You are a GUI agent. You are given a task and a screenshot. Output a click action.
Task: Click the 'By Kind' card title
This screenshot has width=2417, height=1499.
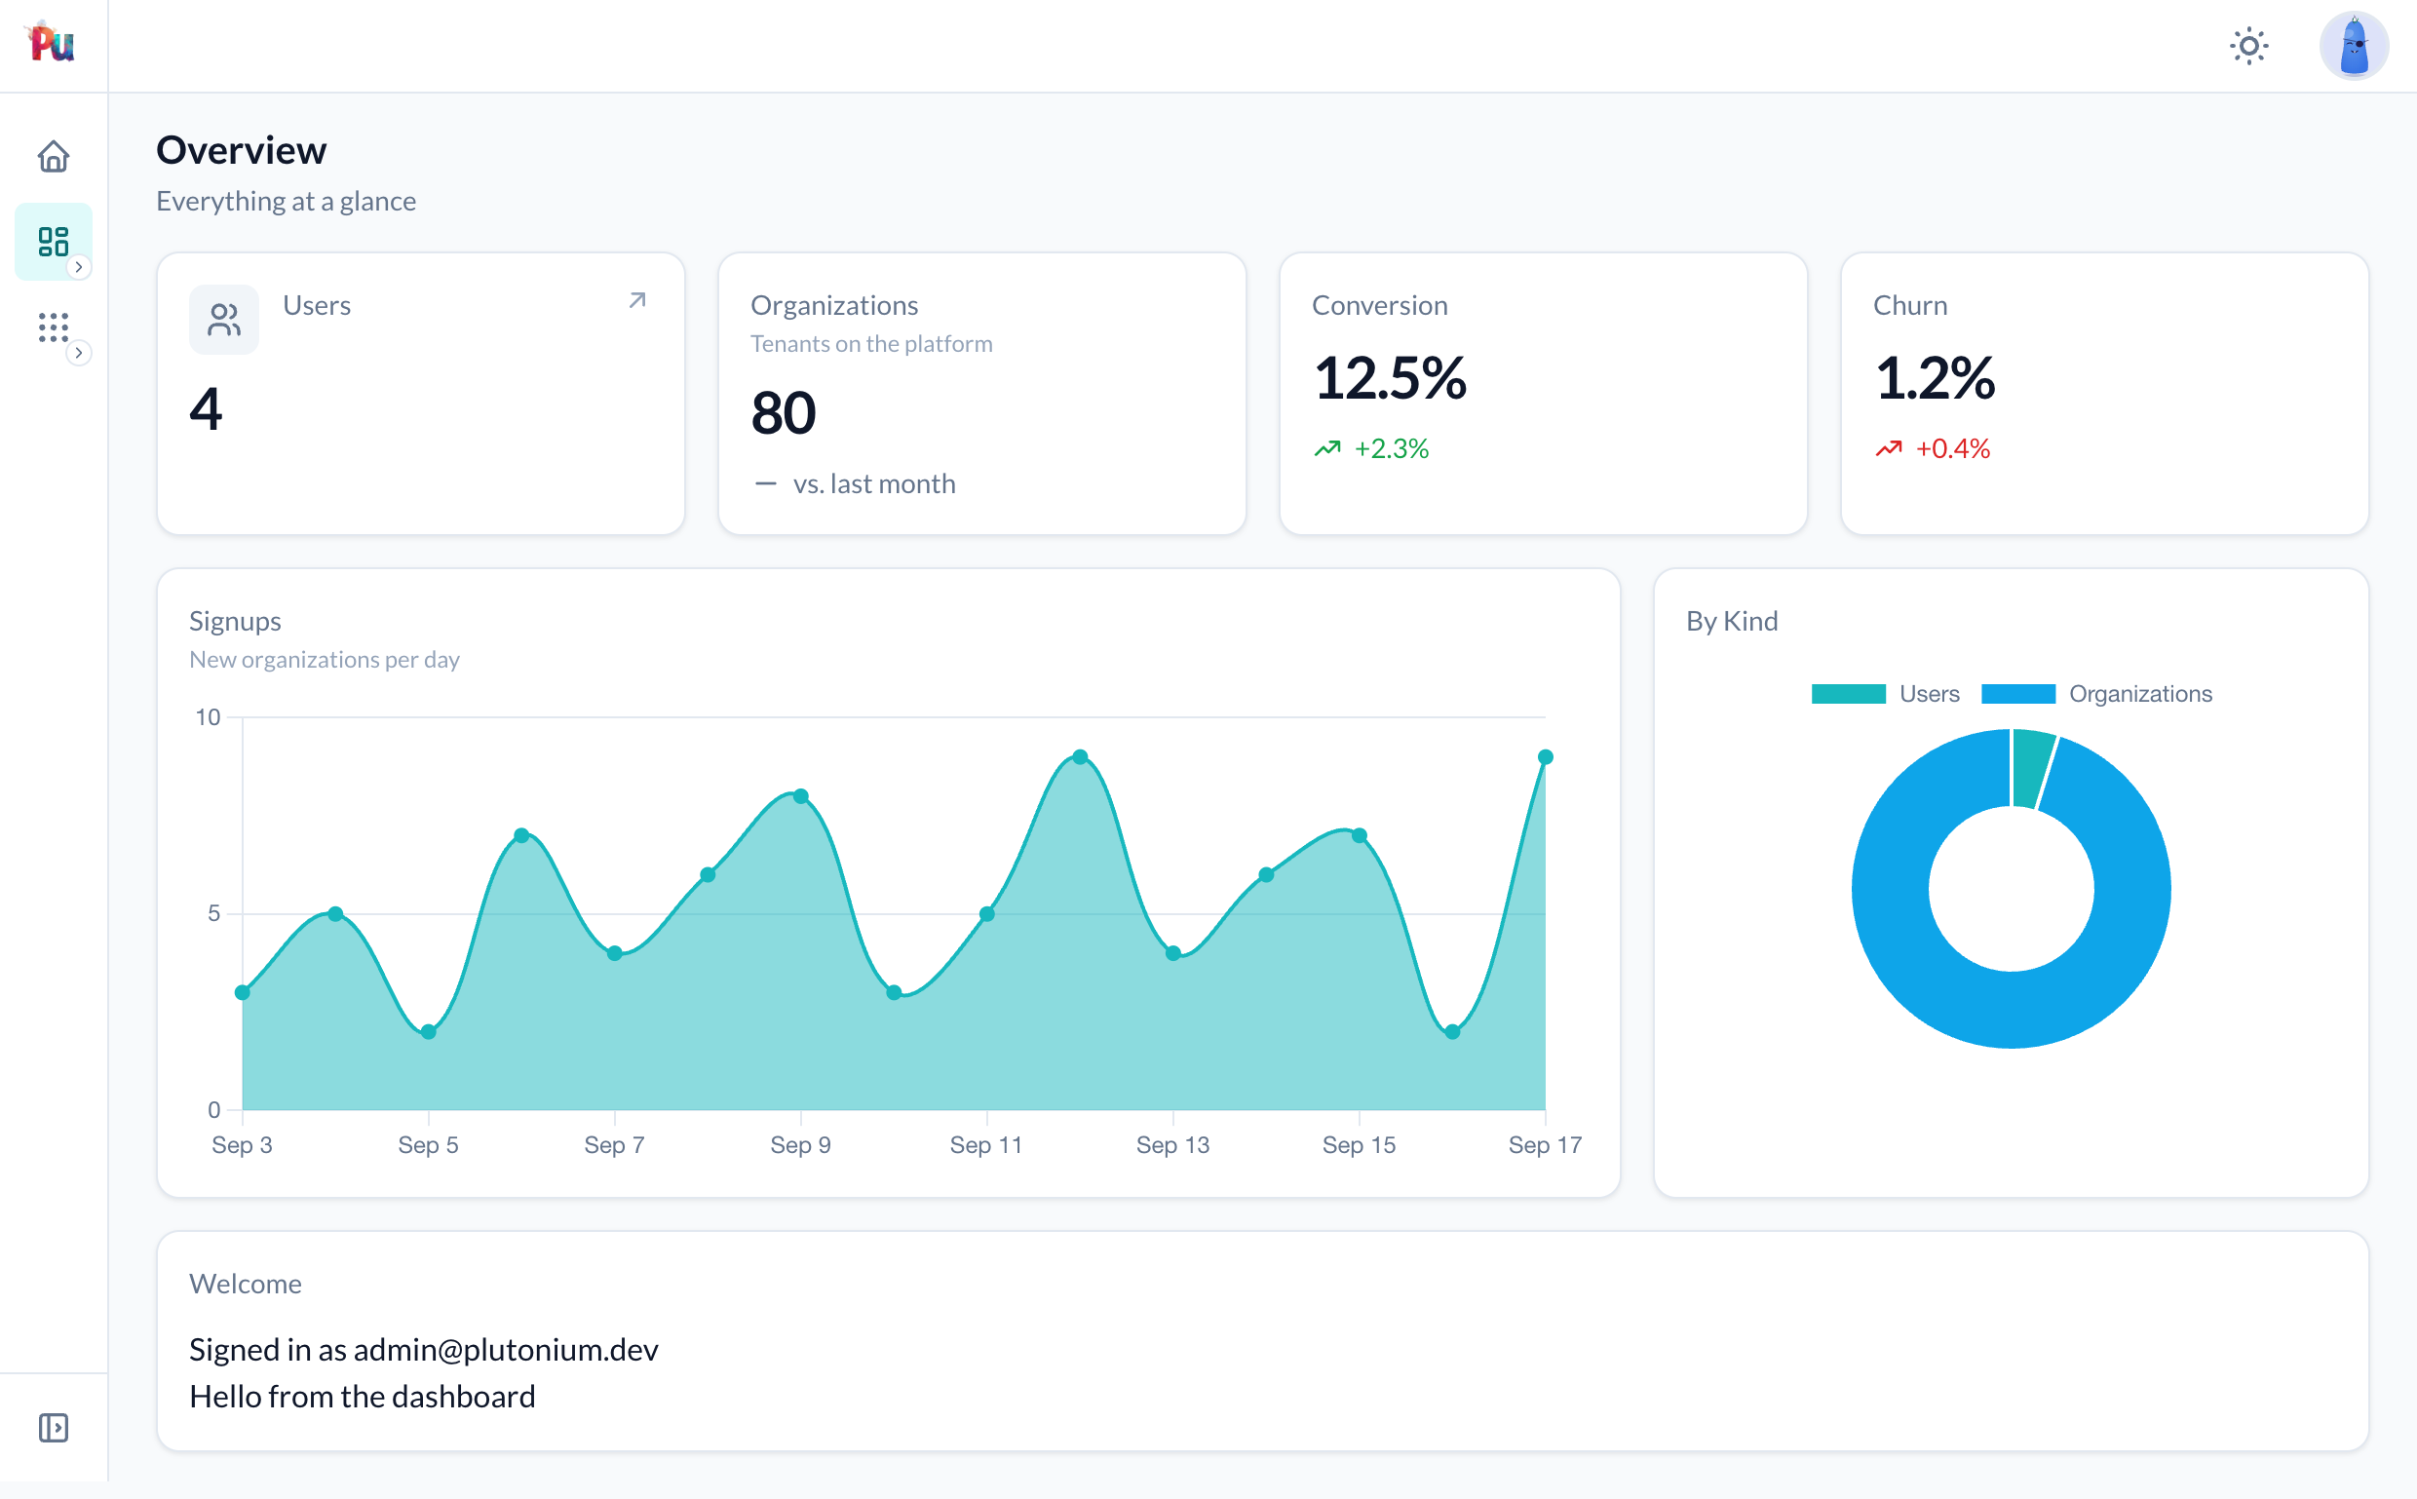[x=1732, y=622]
